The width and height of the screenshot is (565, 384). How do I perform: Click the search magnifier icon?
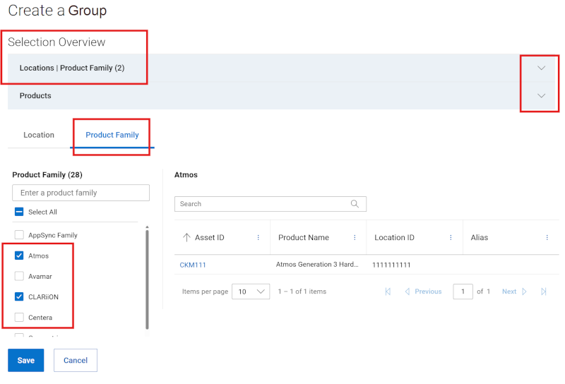(355, 204)
